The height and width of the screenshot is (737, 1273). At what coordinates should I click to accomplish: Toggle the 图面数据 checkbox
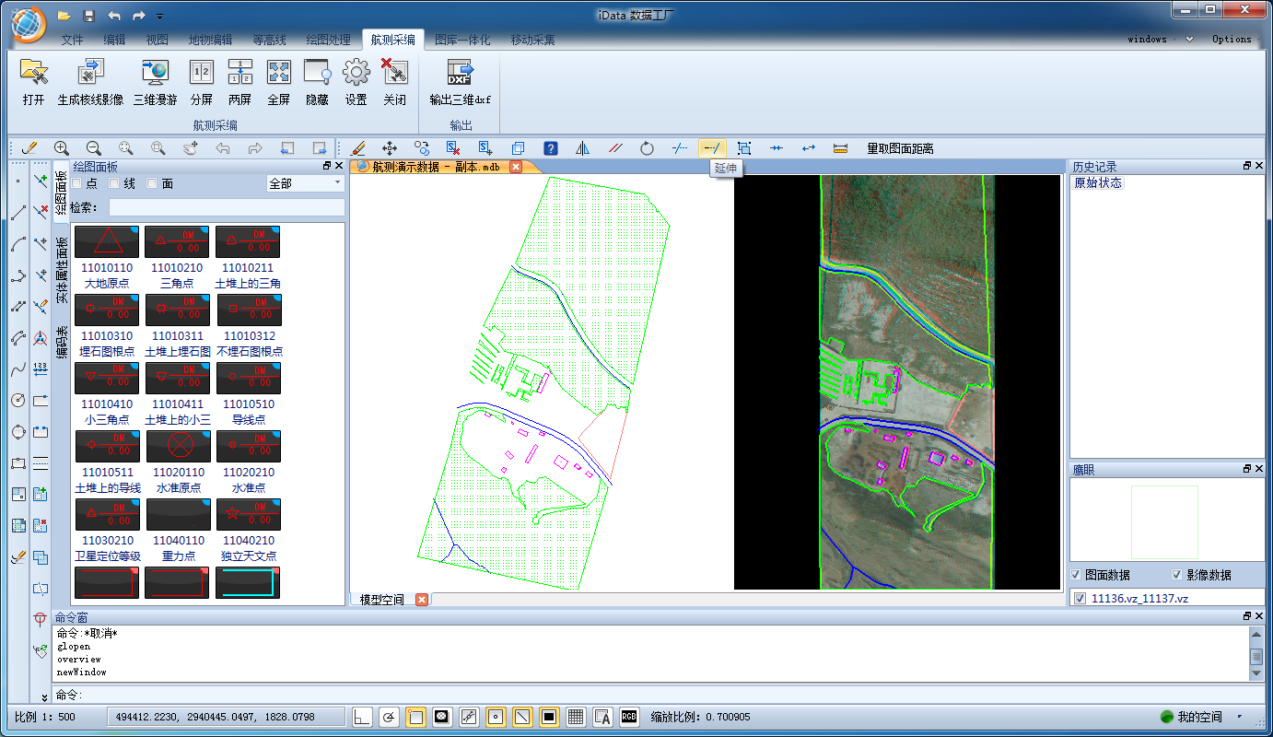pyautogui.click(x=1076, y=575)
